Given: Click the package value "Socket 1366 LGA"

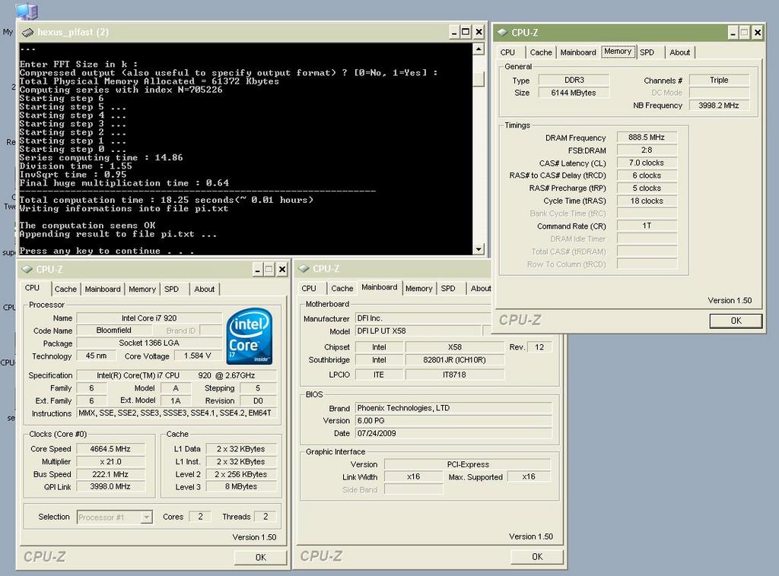Looking at the screenshot, I should tap(149, 343).
